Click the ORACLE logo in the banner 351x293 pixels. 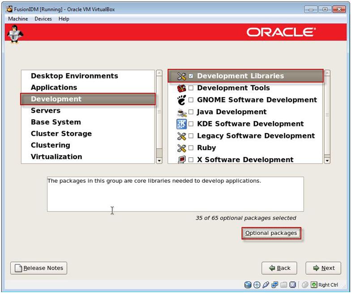[x=281, y=32]
